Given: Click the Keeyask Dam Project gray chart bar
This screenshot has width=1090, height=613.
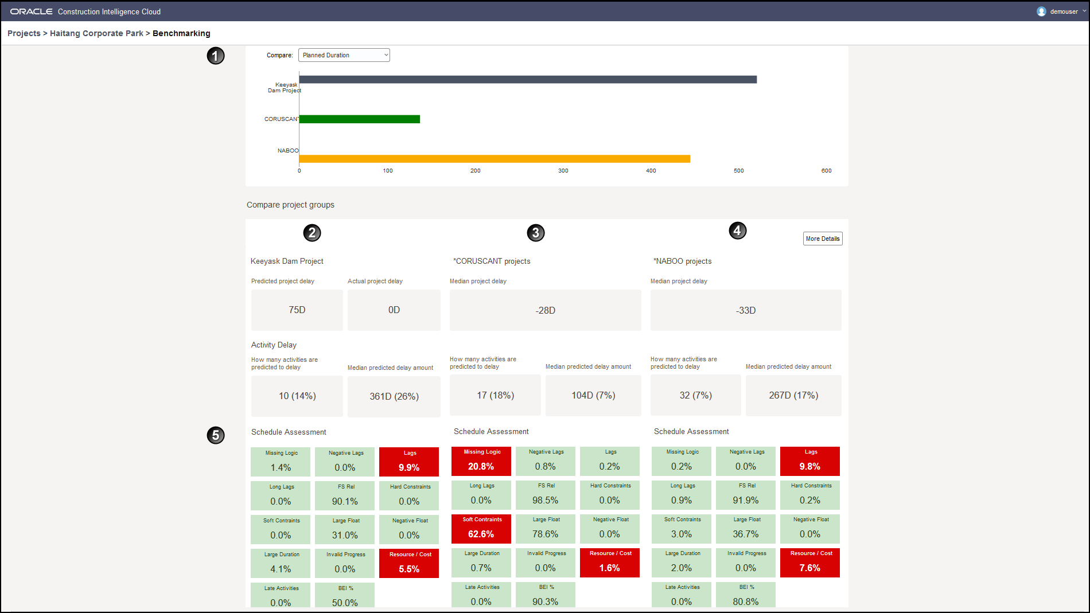Looking at the screenshot, I should tap(528, 79).
